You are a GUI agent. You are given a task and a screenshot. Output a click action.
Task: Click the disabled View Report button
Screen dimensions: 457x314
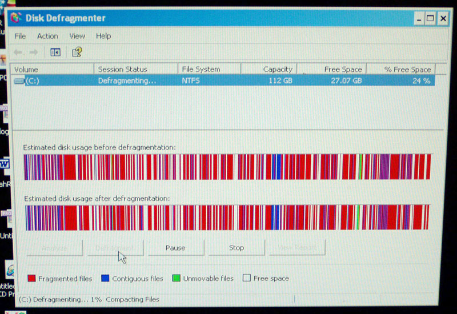tap(297, 247)
